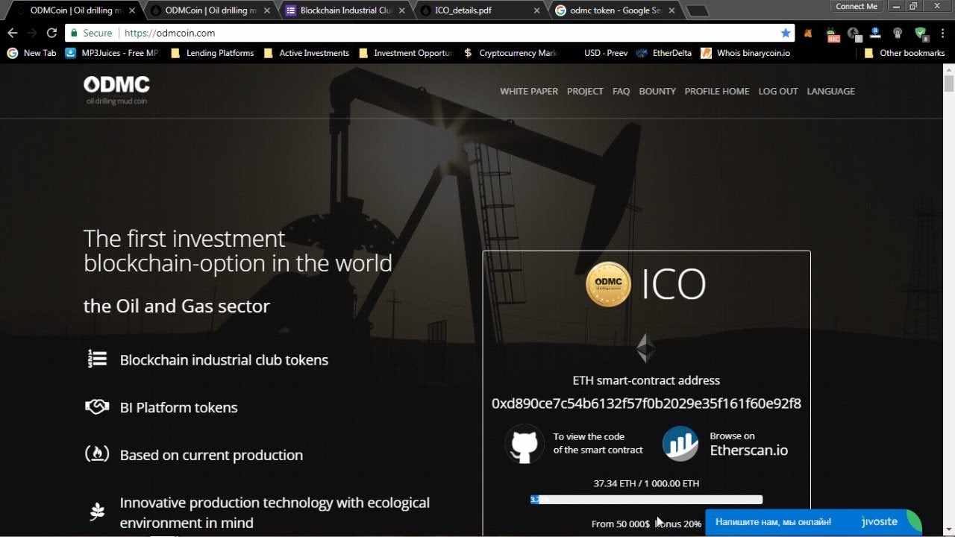Click the odmcoin.com address bar
The height and width of the screenshot is (537, 955).
(428, 34)
